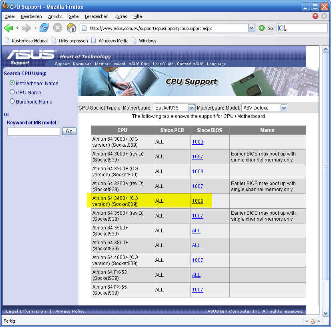
Task: Reload the page with refresh icon
Action: (x=44, y=28)
